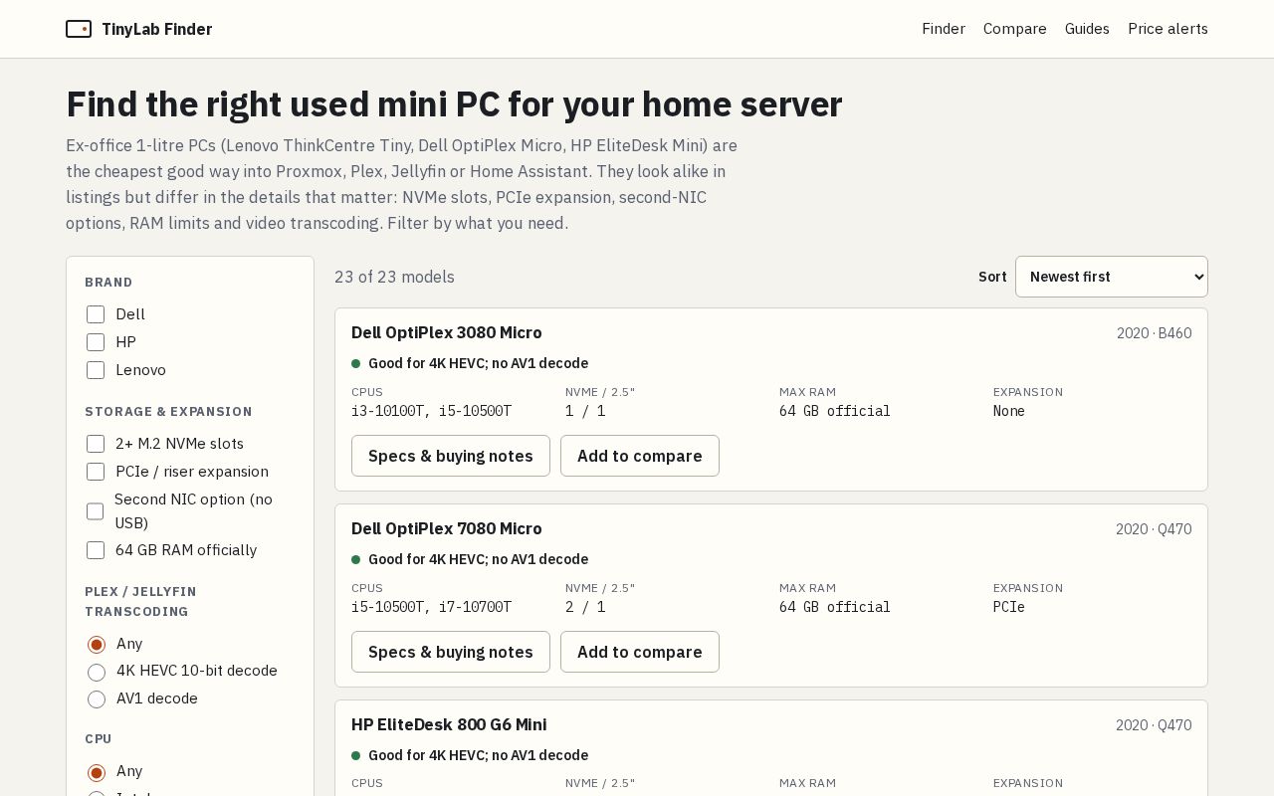Select 4K HEVC 10-bit decode radio
This screenshot has height=796, width=1274.
pos(97,673)
